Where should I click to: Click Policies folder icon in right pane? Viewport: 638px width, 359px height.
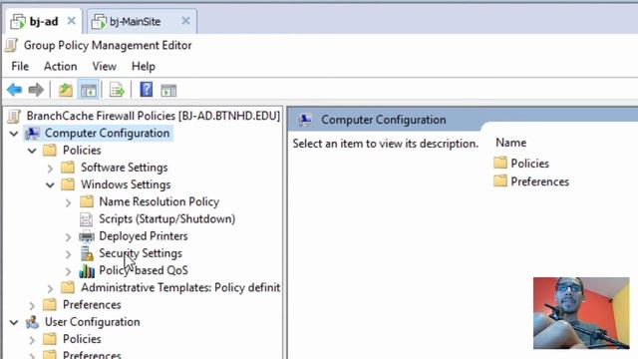500,163
